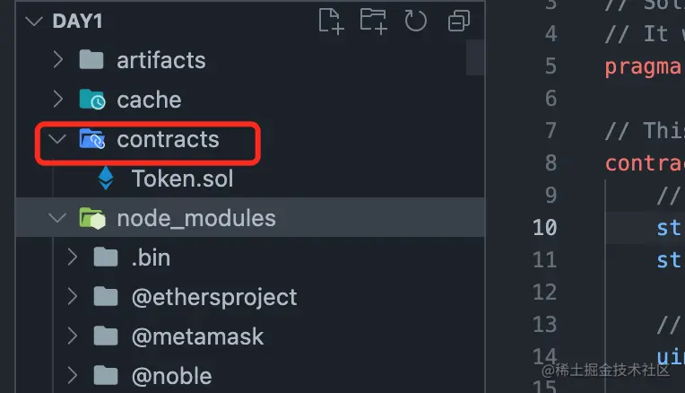This screenshot has width=685, height=393.
Task: Refresh the explorer with the reload icon
Action: (x=415, y=21)
